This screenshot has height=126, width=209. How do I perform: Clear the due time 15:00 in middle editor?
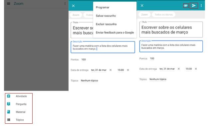[128, 70]
